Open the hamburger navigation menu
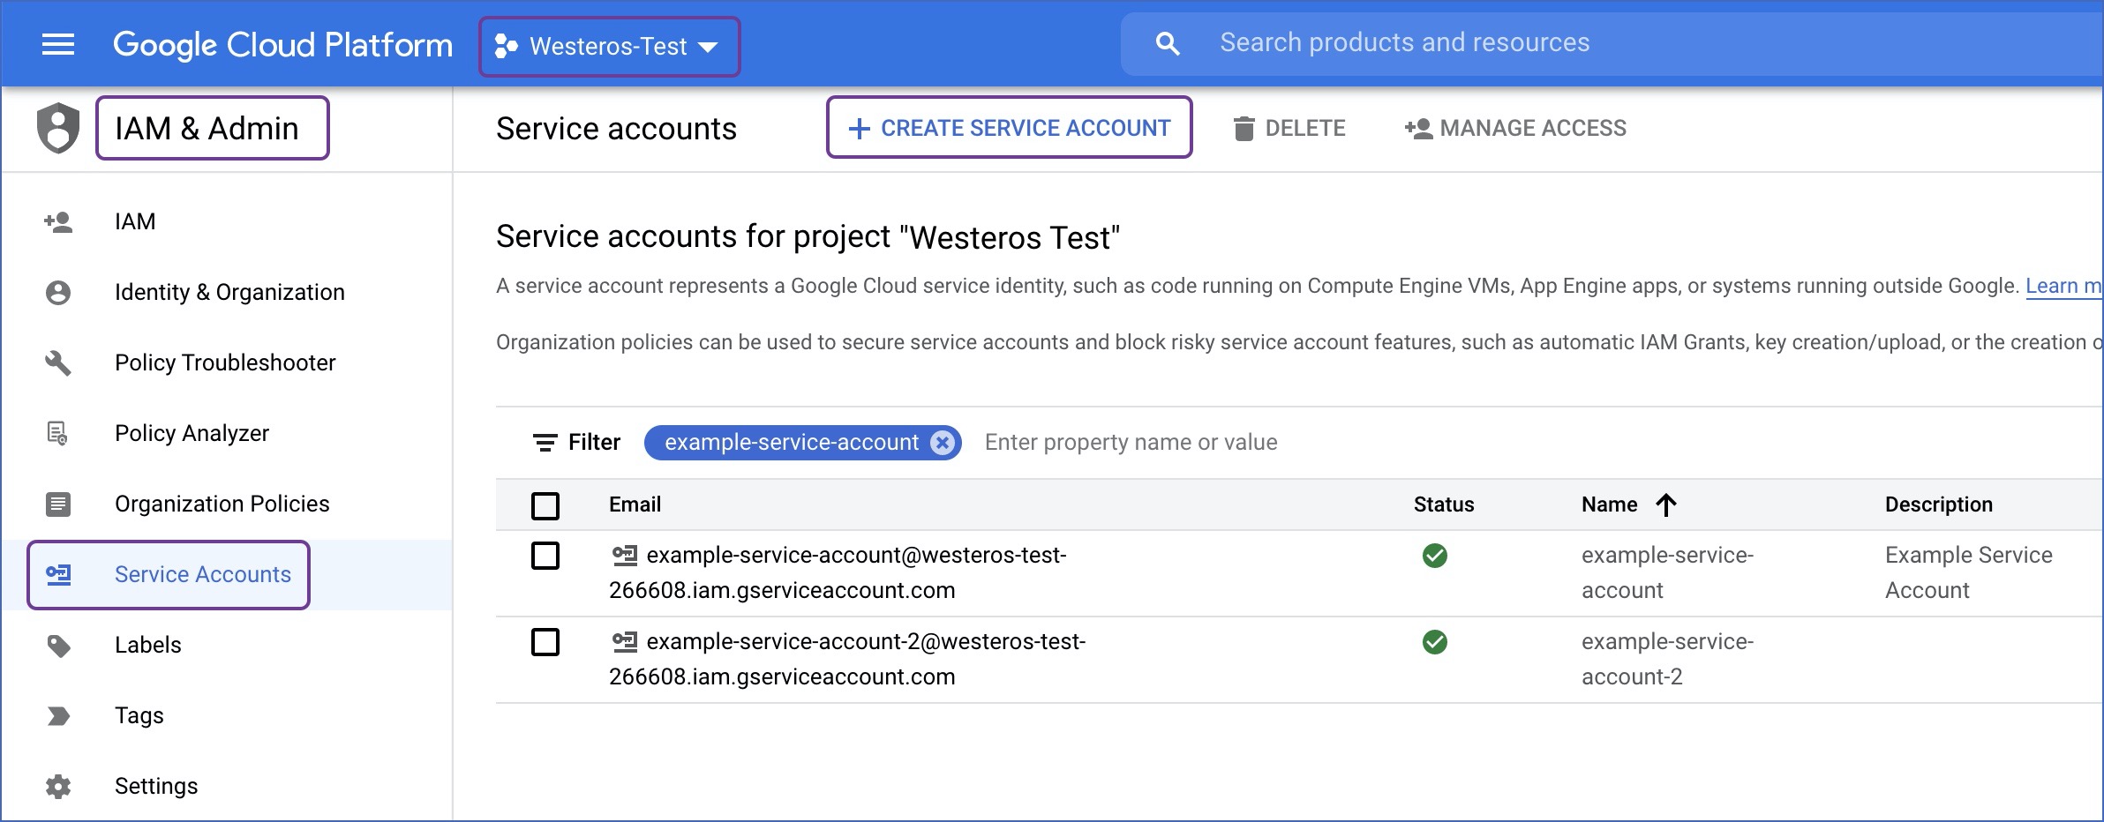 click(x=58, y=44)
